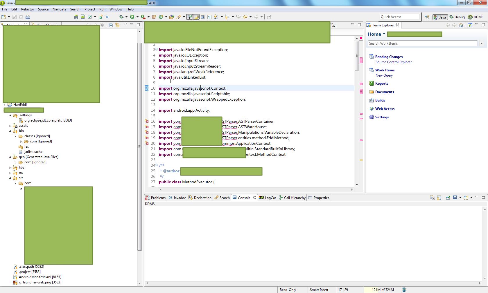Click the Home icon in Team Explorer

point(461,25)
